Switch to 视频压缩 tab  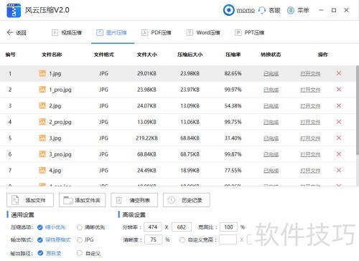67,32
